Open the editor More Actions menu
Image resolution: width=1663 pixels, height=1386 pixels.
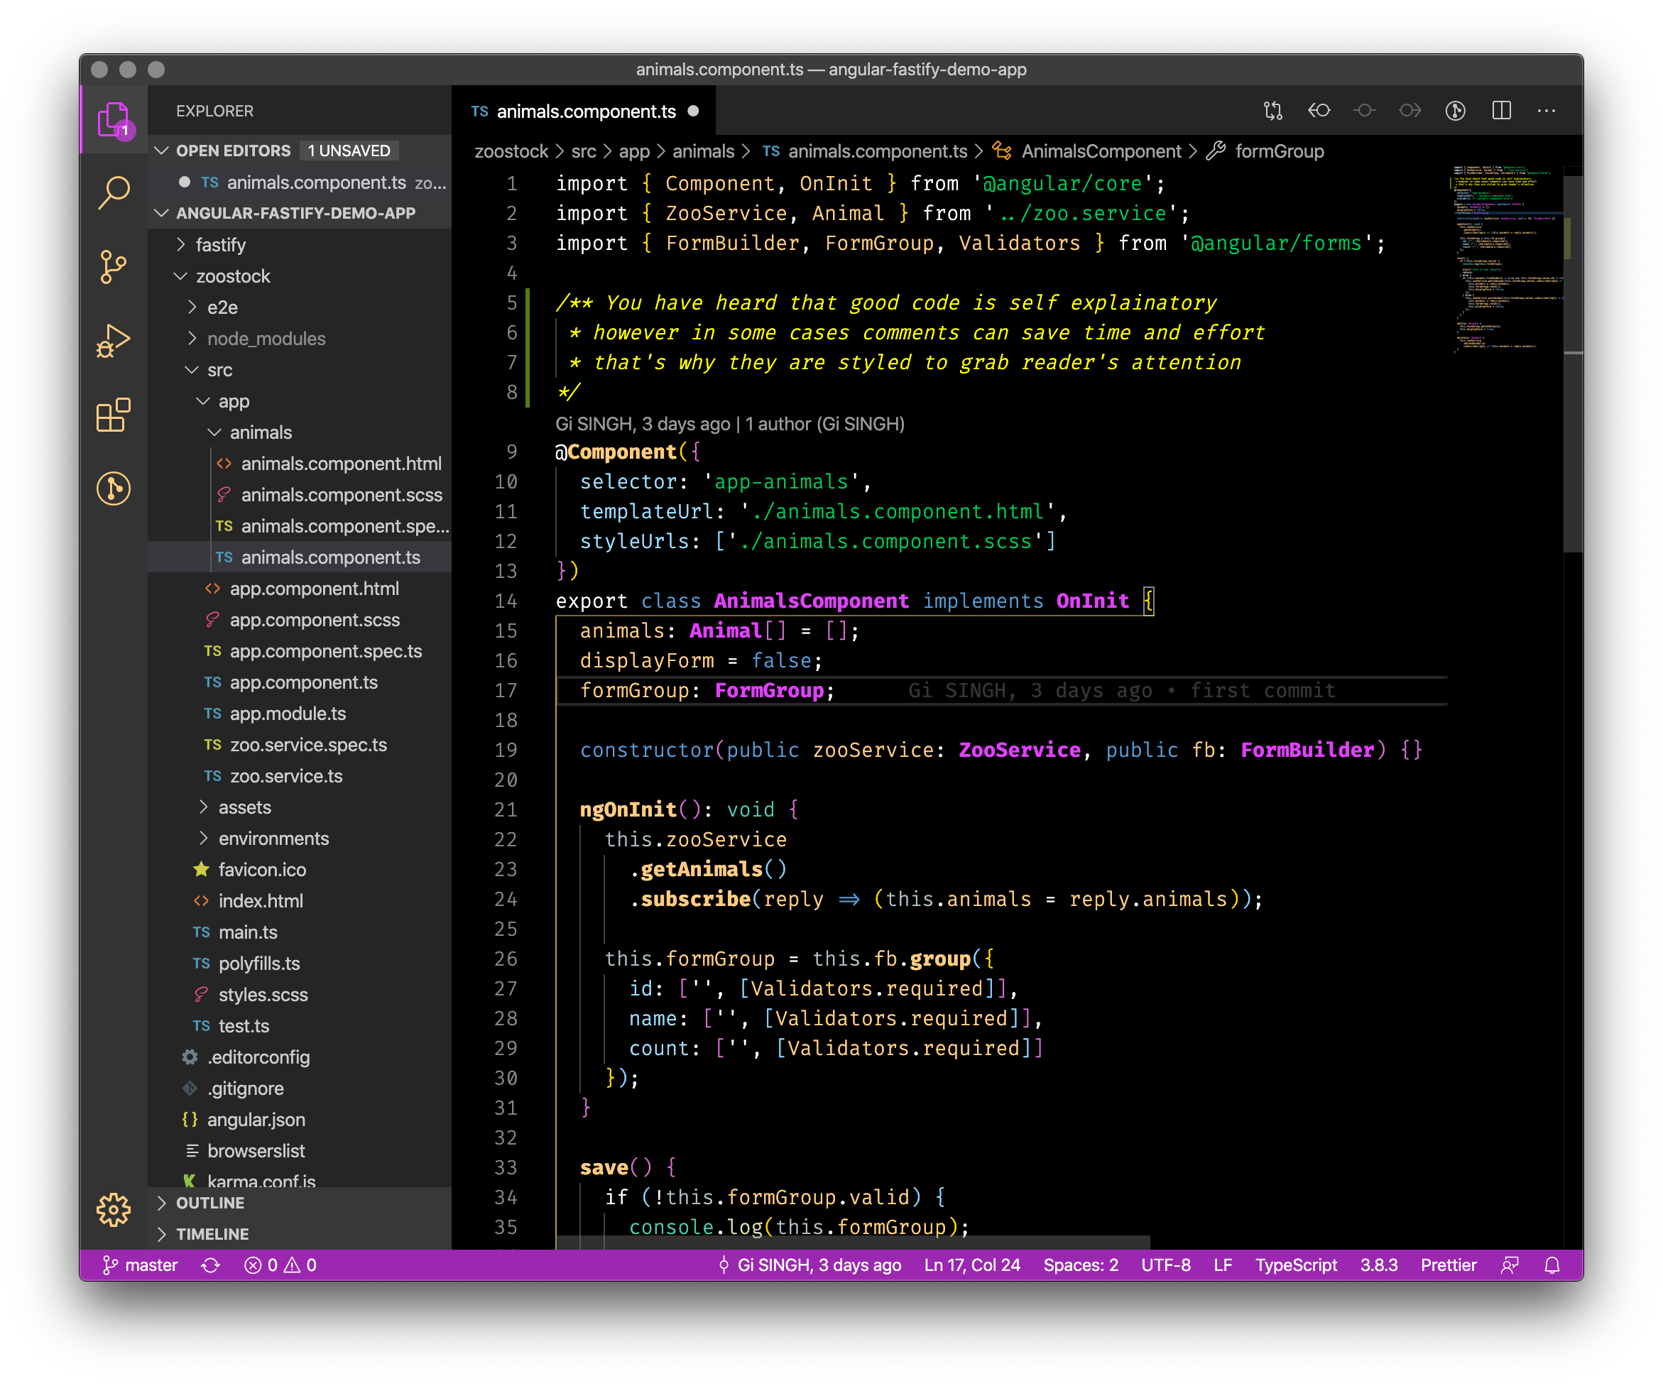pos(1547,111)
